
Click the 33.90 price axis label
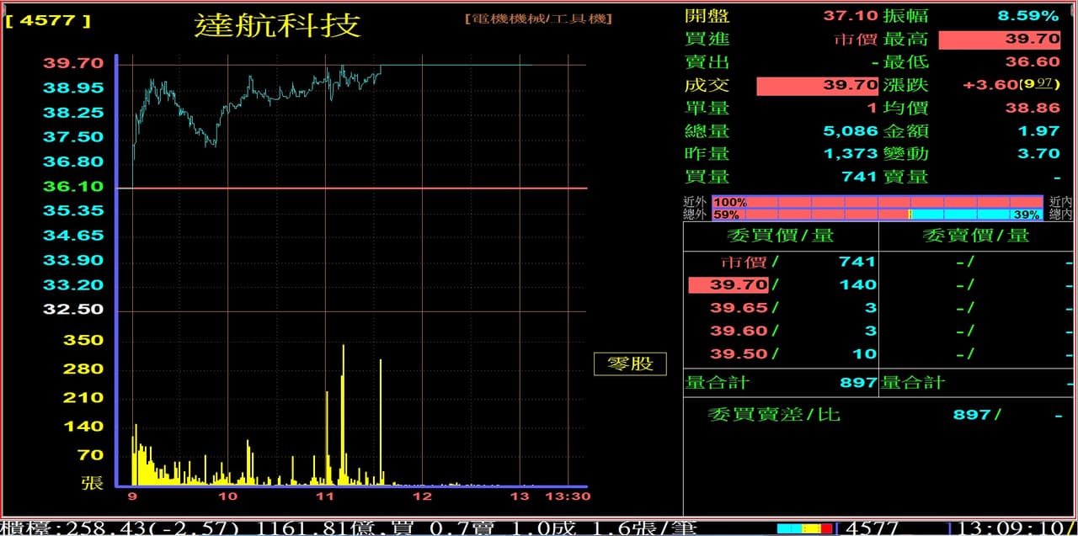(x=73, y=261)
